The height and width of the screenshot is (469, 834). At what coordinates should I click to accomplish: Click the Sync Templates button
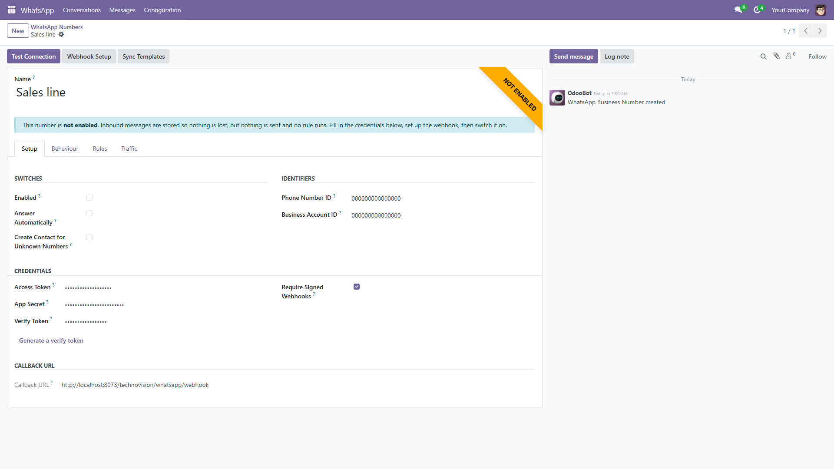[143, 56]
